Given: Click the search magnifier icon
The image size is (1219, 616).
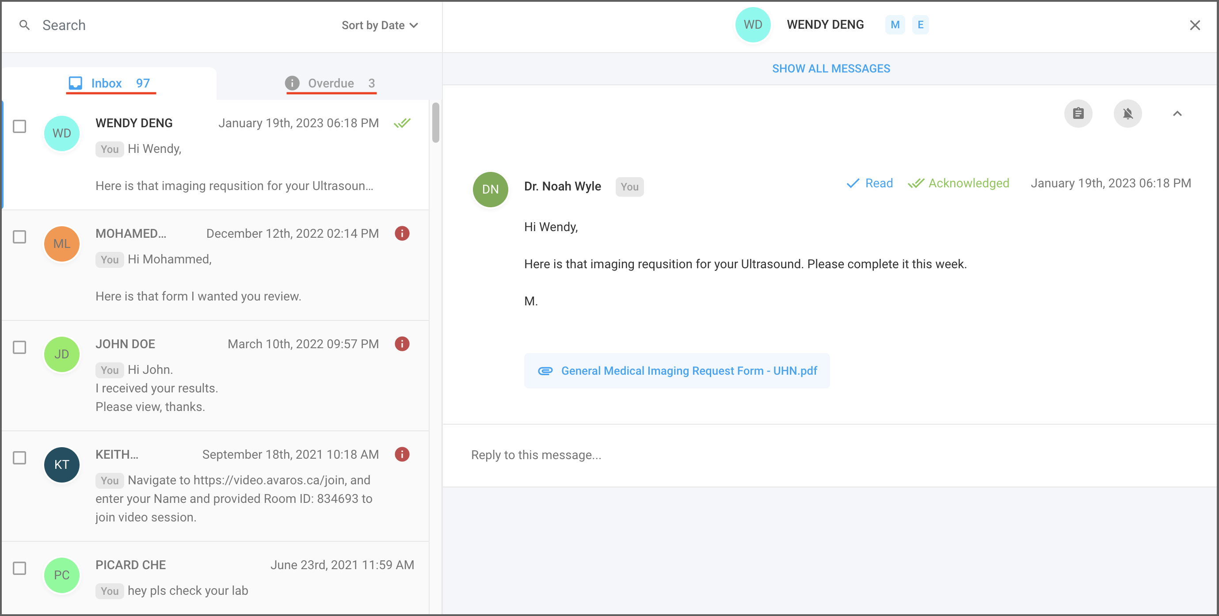Looking at the screenshot, I should pyautogui.click(x=25, y=25).
